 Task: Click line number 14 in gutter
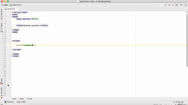click(5, 41)
